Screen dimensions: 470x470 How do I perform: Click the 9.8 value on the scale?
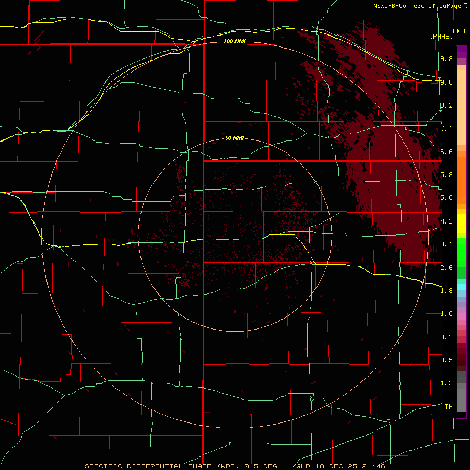446,58
